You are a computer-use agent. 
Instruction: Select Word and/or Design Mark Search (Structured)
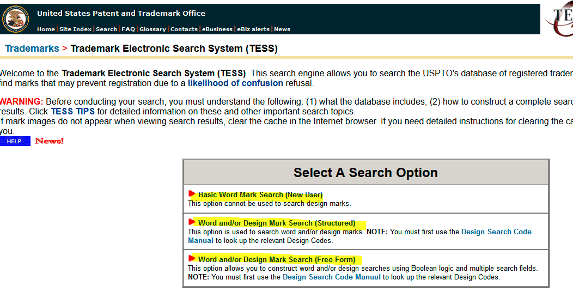pos(277,223)
